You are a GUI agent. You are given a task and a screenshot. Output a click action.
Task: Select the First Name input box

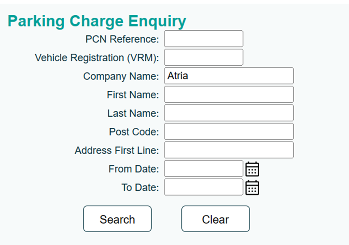point(229,94)
